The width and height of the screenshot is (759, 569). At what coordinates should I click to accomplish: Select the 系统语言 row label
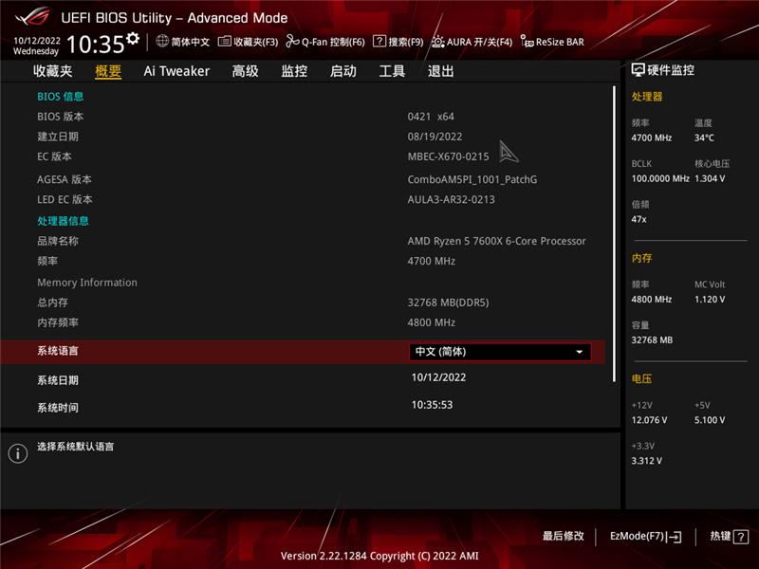tap(58, 351)
